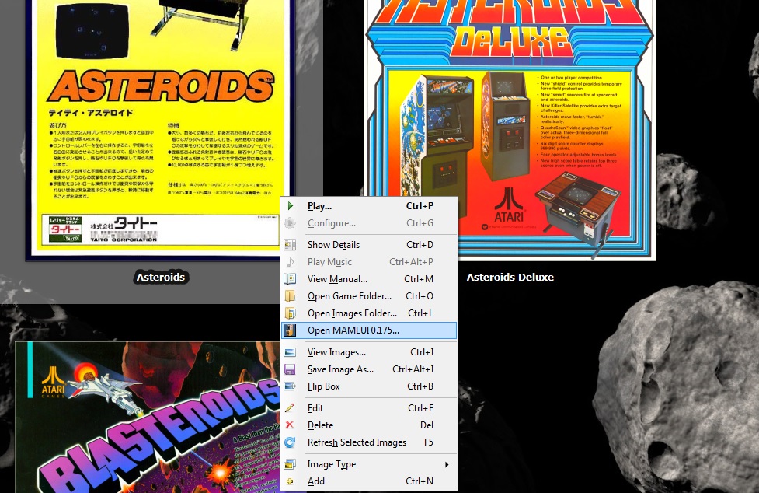759x493 pixels.
Task: Click the green Play arrow icon
Action: tap(290, 206)
